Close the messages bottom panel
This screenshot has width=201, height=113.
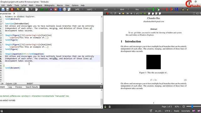(101, 87)
